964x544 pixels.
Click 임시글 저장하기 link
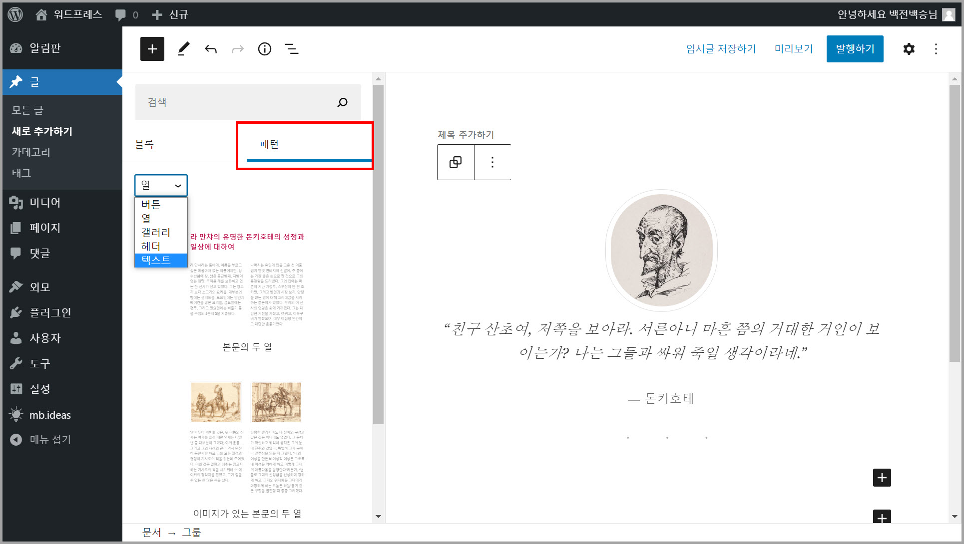pyautogui.click(x=721, y=49)
